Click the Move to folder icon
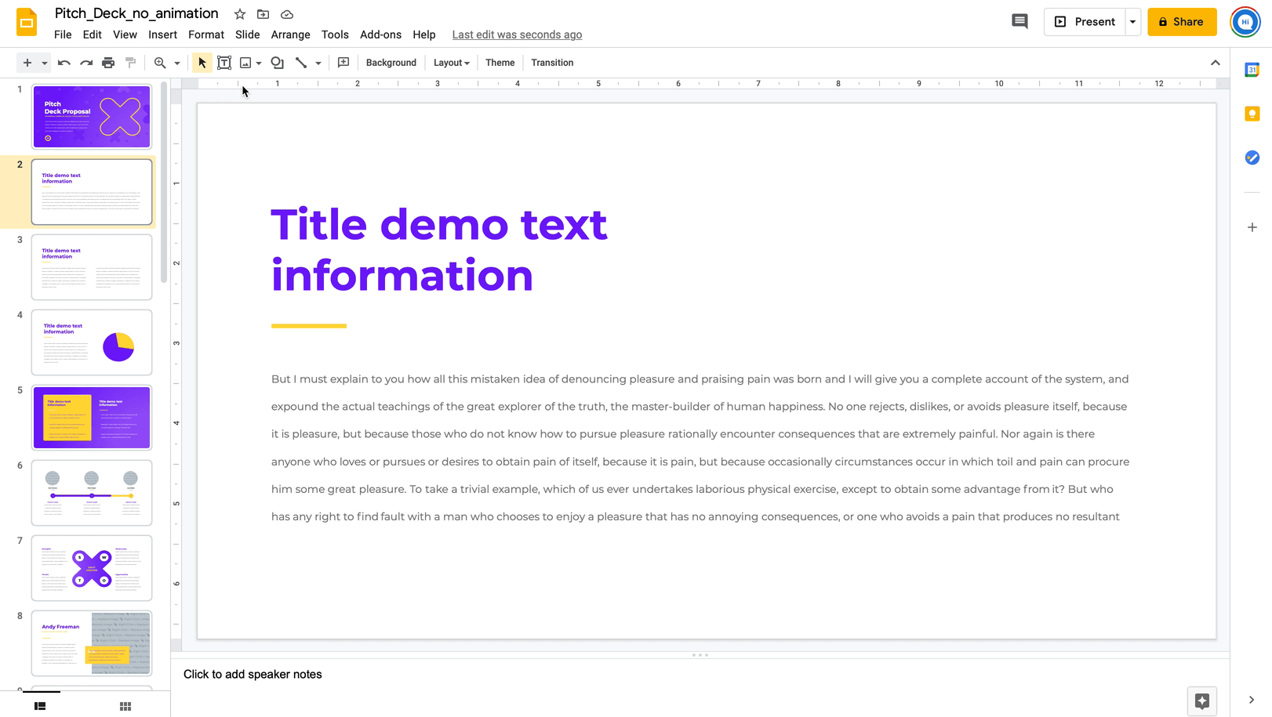 pos(263,14)
